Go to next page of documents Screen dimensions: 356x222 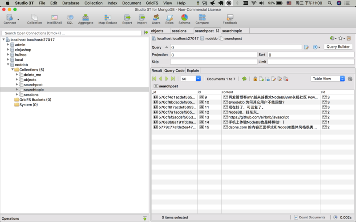(167, 79)
